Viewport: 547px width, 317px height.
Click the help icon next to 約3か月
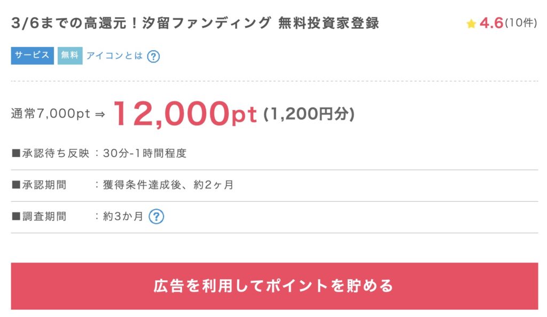coord(156,217)
